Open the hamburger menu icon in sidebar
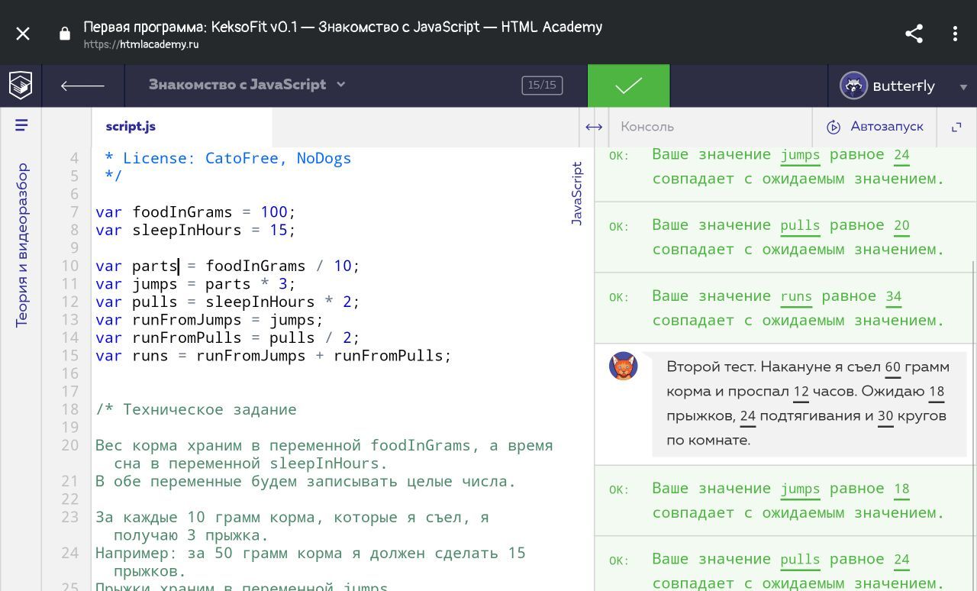This screenshot has height=591, width=977. pyautogui.click(x=21, y=125)
